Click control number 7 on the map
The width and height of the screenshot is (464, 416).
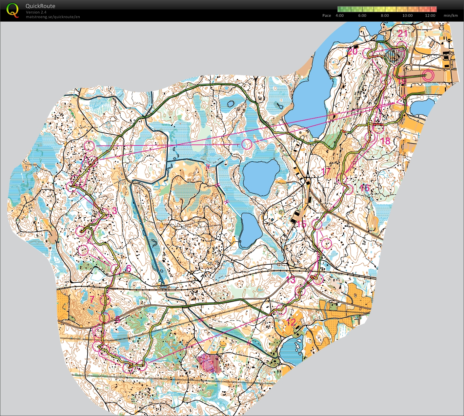pyautogui.click(x=92, y=299)
